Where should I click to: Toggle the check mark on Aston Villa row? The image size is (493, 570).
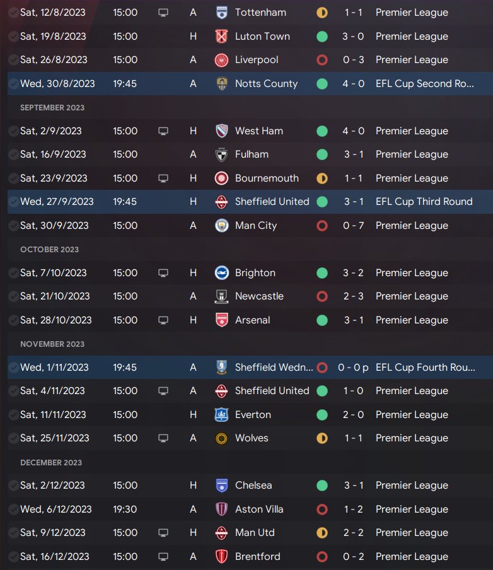pyautogui.click(x=13, y=509)
